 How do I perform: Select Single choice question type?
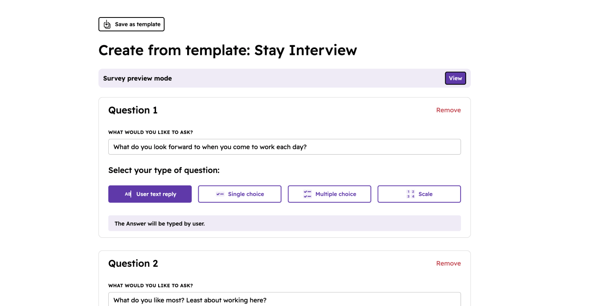coord(240,194)
